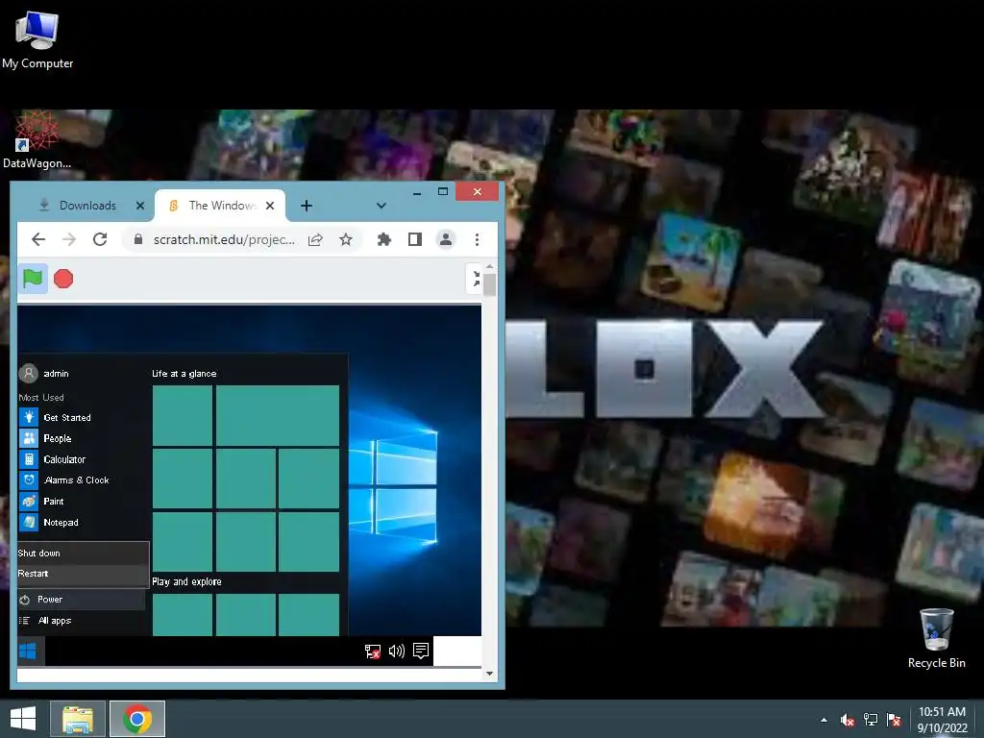Click simulated Windows 10 start button
Viewport: 984px width, 738px height.
coord(28,652)
